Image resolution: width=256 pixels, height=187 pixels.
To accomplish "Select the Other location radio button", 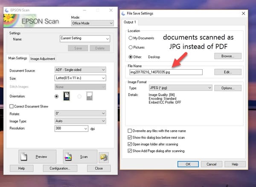I will [x=131, y=57].
